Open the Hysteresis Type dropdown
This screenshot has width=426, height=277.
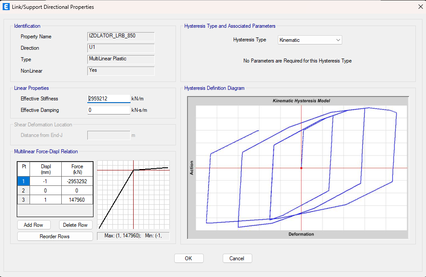pos(310,40)
